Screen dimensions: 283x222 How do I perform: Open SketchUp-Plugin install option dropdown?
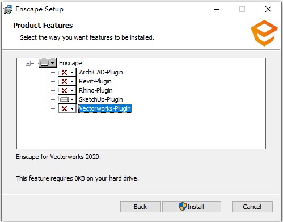[x=67, y=99]
